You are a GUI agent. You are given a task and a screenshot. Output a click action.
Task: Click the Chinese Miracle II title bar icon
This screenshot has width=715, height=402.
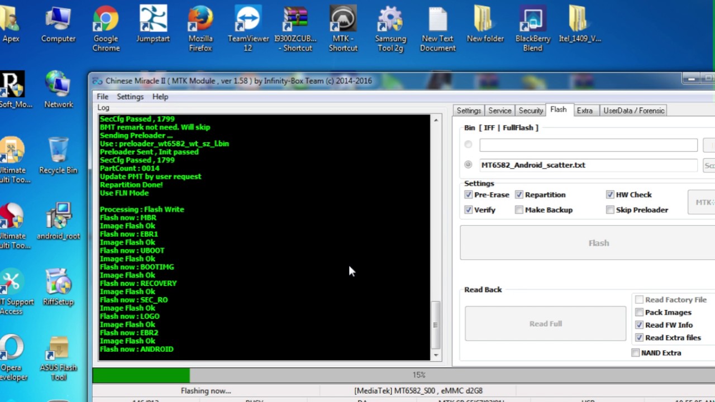(x=97, y=81)
